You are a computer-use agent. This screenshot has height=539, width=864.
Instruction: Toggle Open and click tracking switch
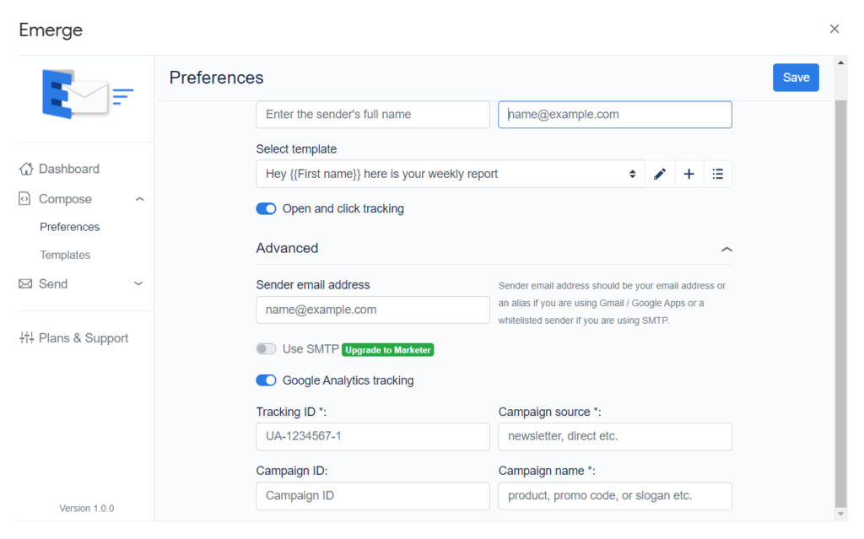267,208
